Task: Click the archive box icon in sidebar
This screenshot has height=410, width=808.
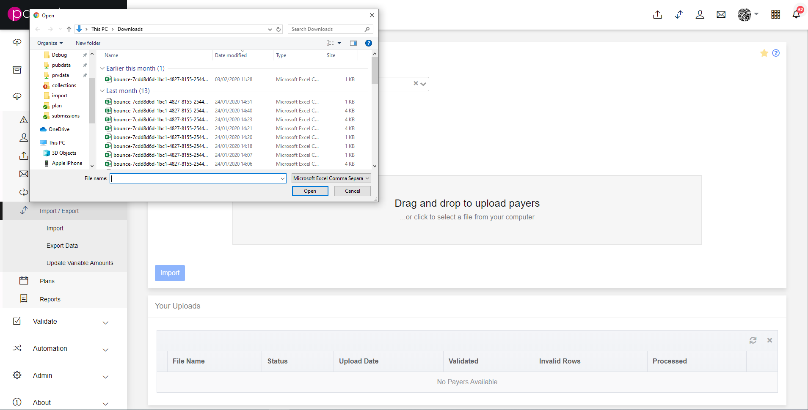Action: (x=17, y=70)
